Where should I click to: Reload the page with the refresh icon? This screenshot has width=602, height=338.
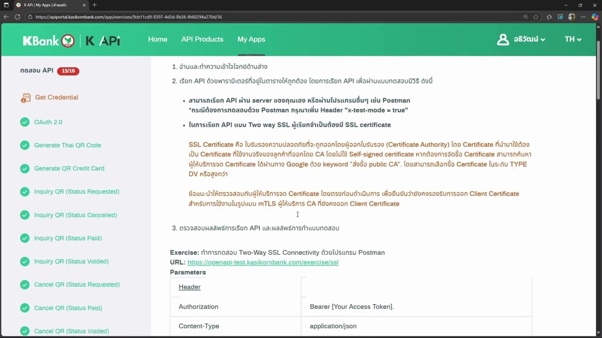coord(17,17)
